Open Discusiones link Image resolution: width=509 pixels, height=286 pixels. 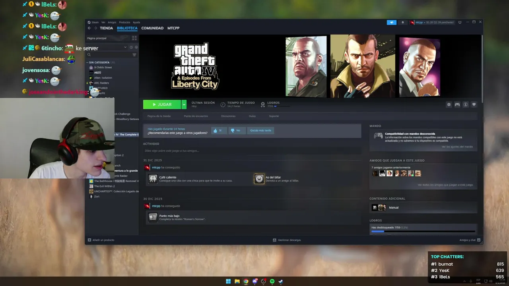228,116
